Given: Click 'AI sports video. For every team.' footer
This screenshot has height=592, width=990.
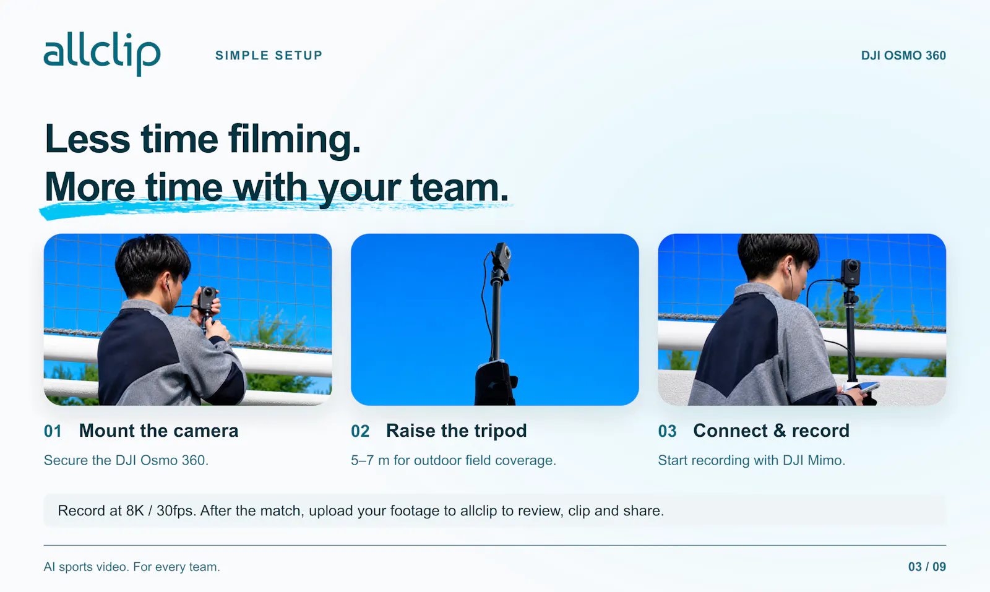Looking at the screenshot, I should click(132, 567).
